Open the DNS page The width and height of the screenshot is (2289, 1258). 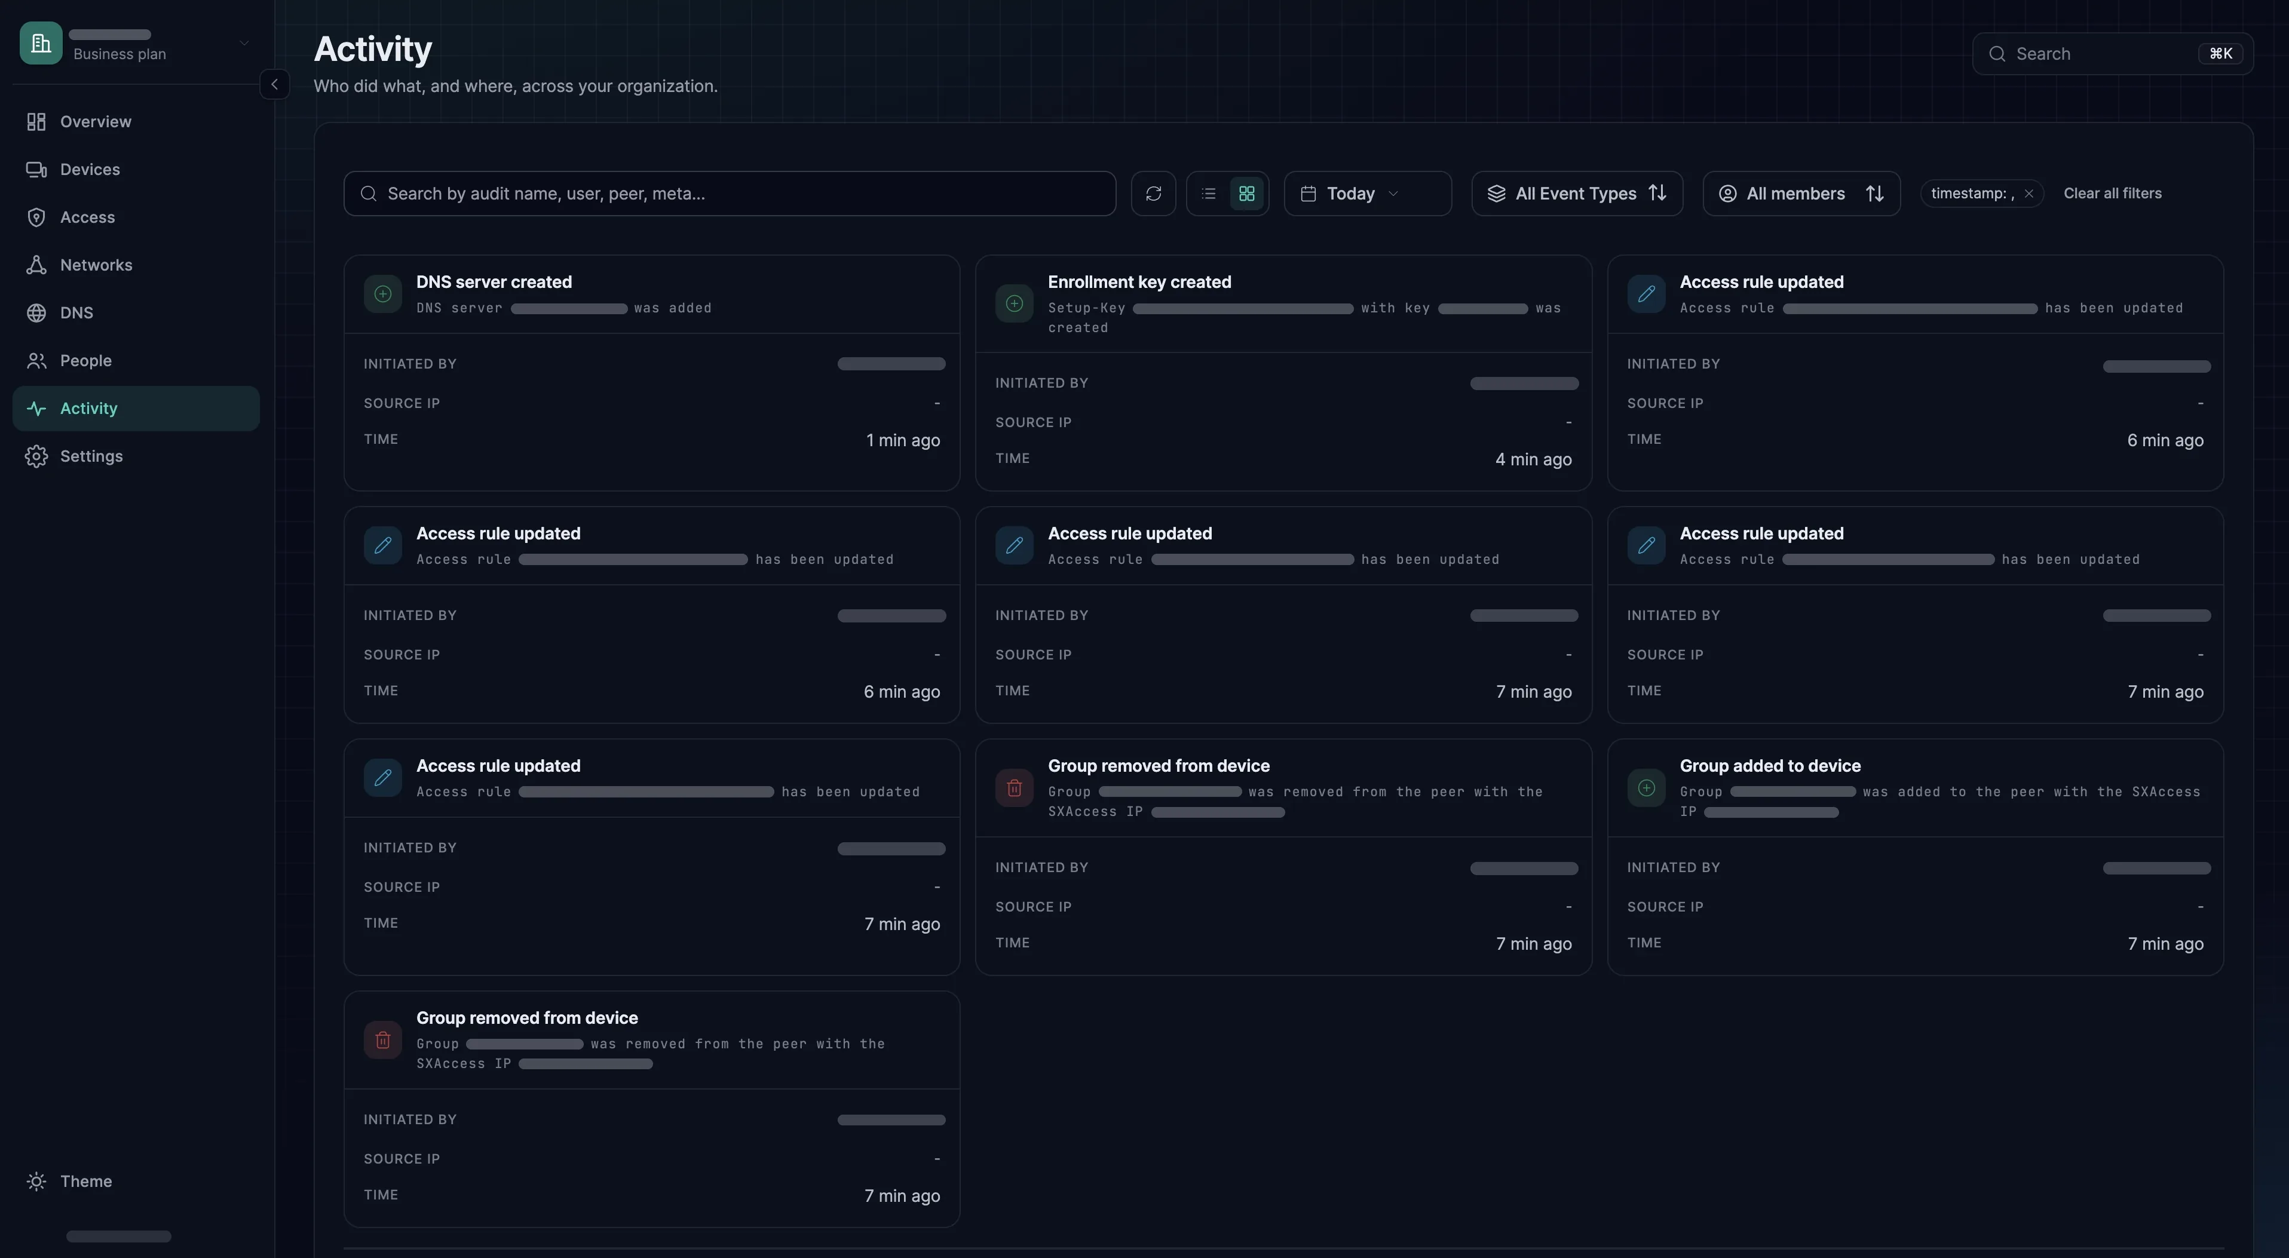(136, 313)
